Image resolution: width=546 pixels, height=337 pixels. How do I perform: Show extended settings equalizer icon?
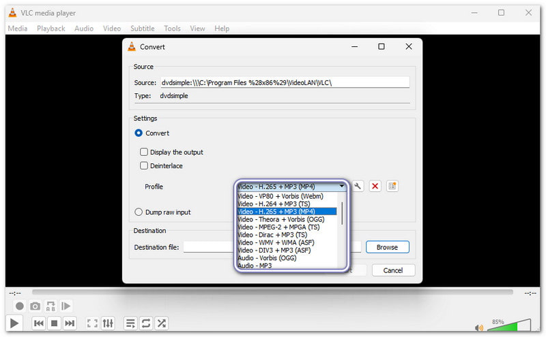coord(109,323)
